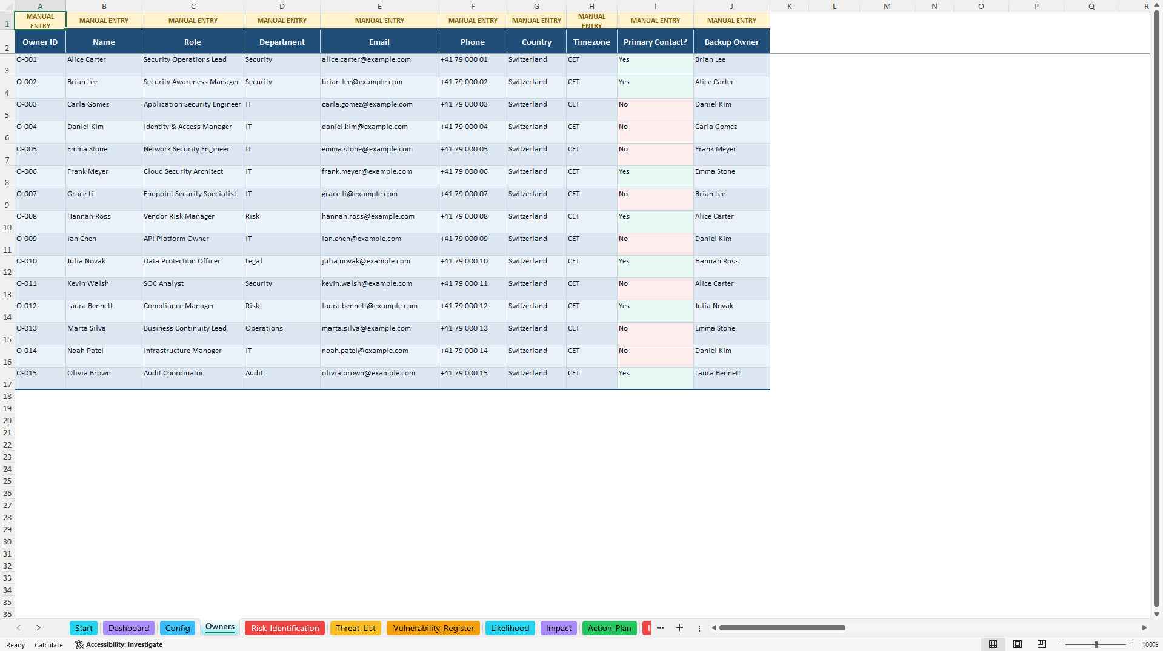Open the Likelihood sheet tab
The height and width of the screenshot is (651, 1163).
(510, 628)
